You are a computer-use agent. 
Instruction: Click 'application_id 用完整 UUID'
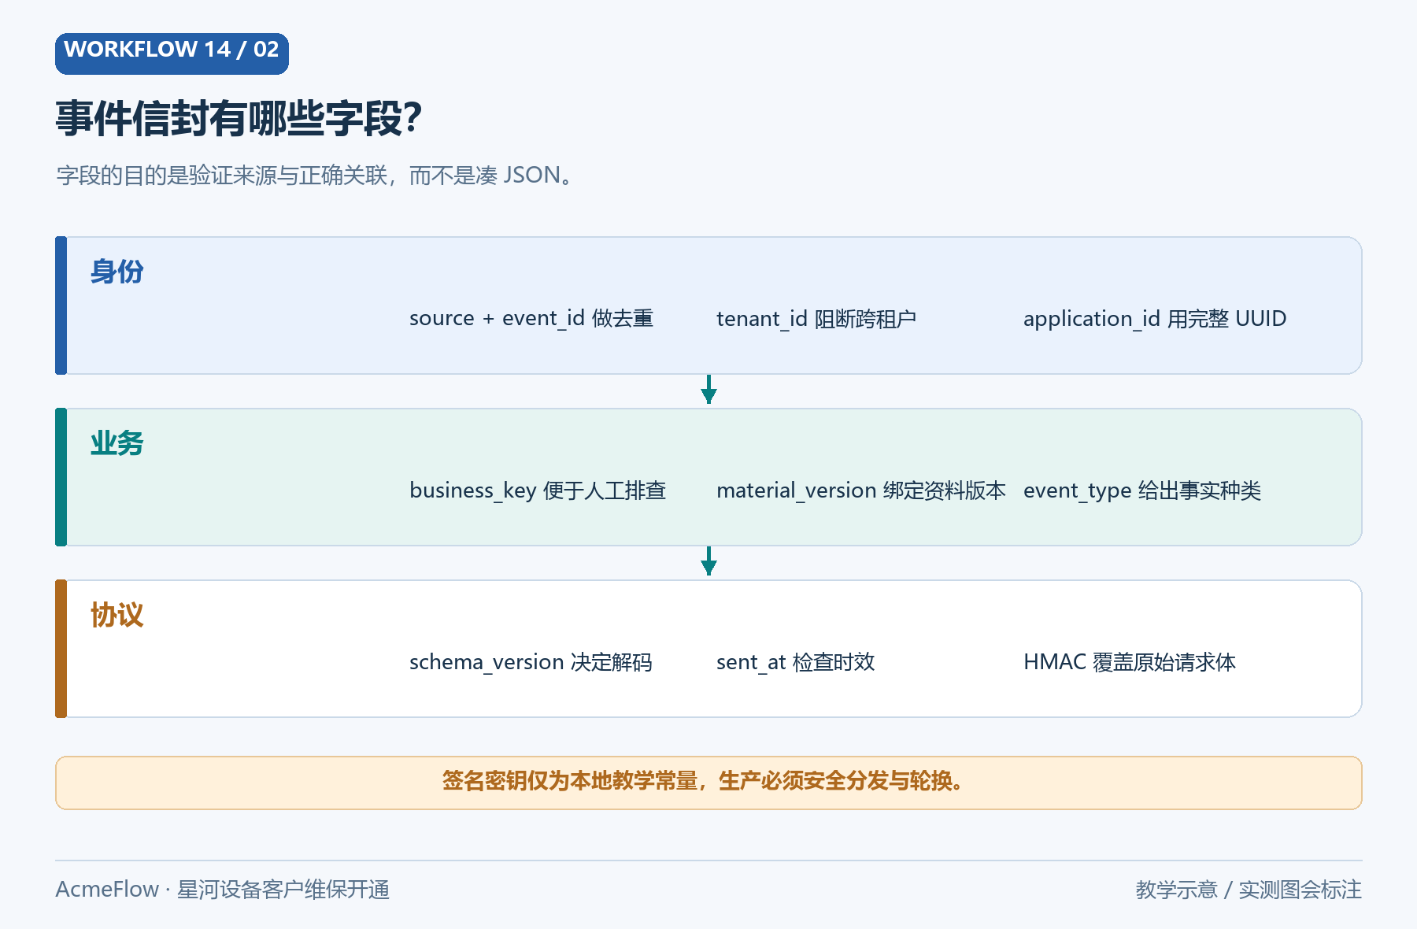coord(1155,319)
